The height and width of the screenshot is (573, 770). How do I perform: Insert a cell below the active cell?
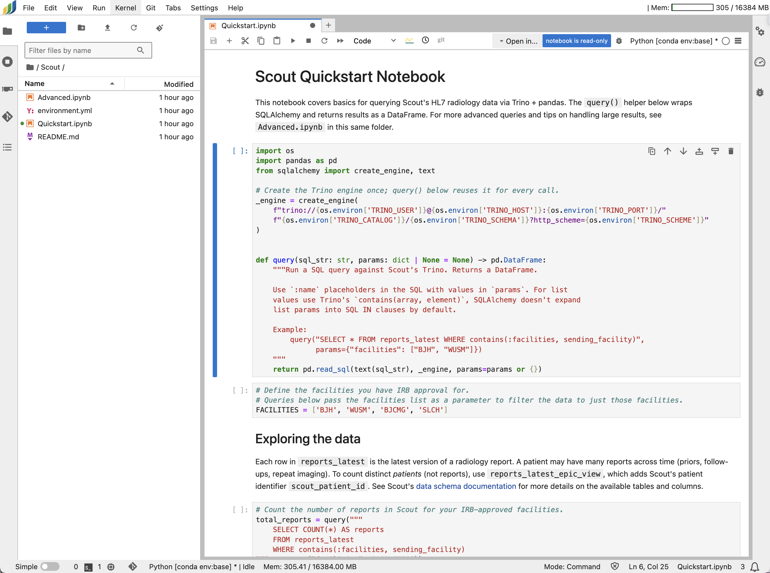pyautogui.click(x=715, y=151)
